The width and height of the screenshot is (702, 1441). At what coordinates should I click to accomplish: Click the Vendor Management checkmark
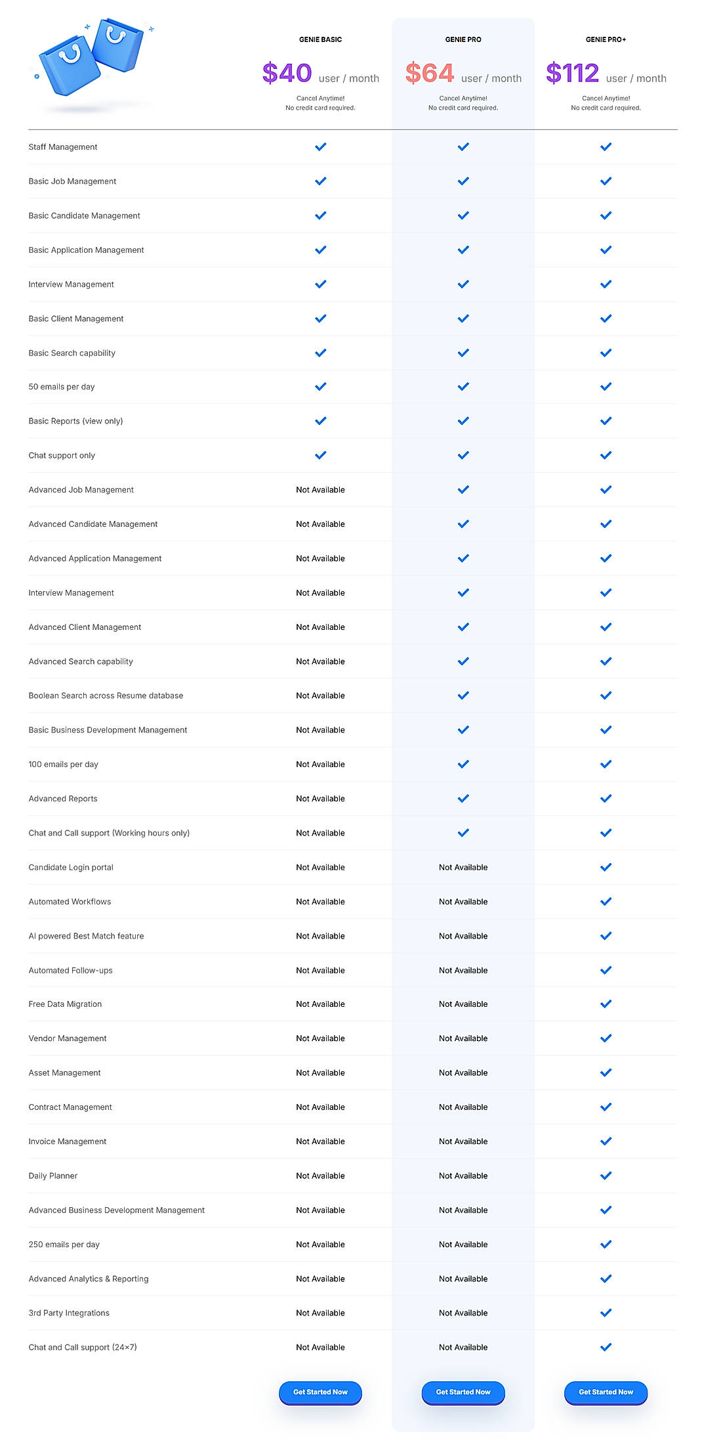pyautogui.click(x=606, y=1038)
